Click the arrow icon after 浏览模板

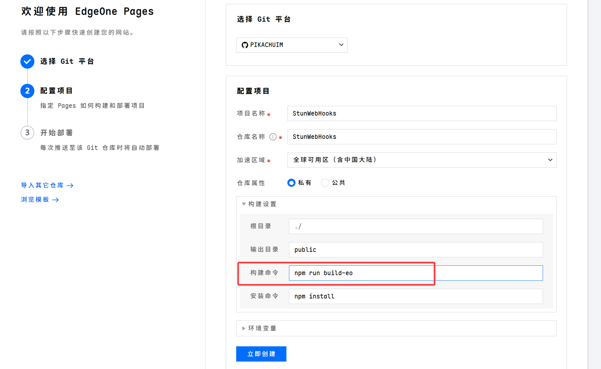click(x=55, y=200)
